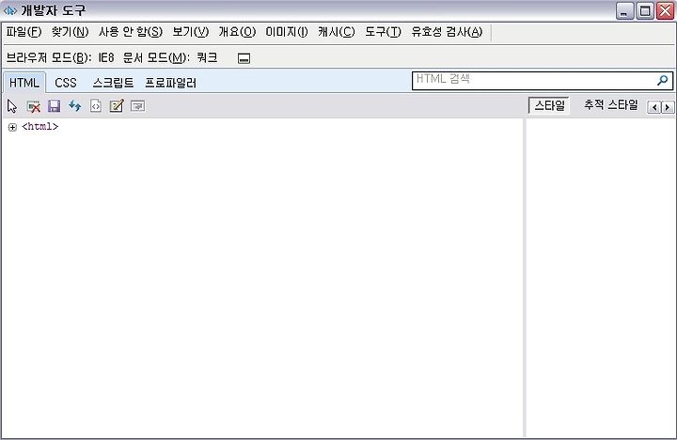Refresh the DOM tree with blue arrows icon
The image size is (677, 440).
coord(74,106)
